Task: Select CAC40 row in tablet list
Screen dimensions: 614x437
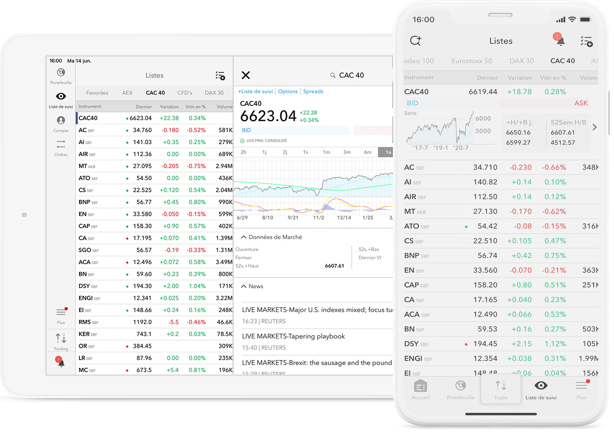Action: point(155,118)
